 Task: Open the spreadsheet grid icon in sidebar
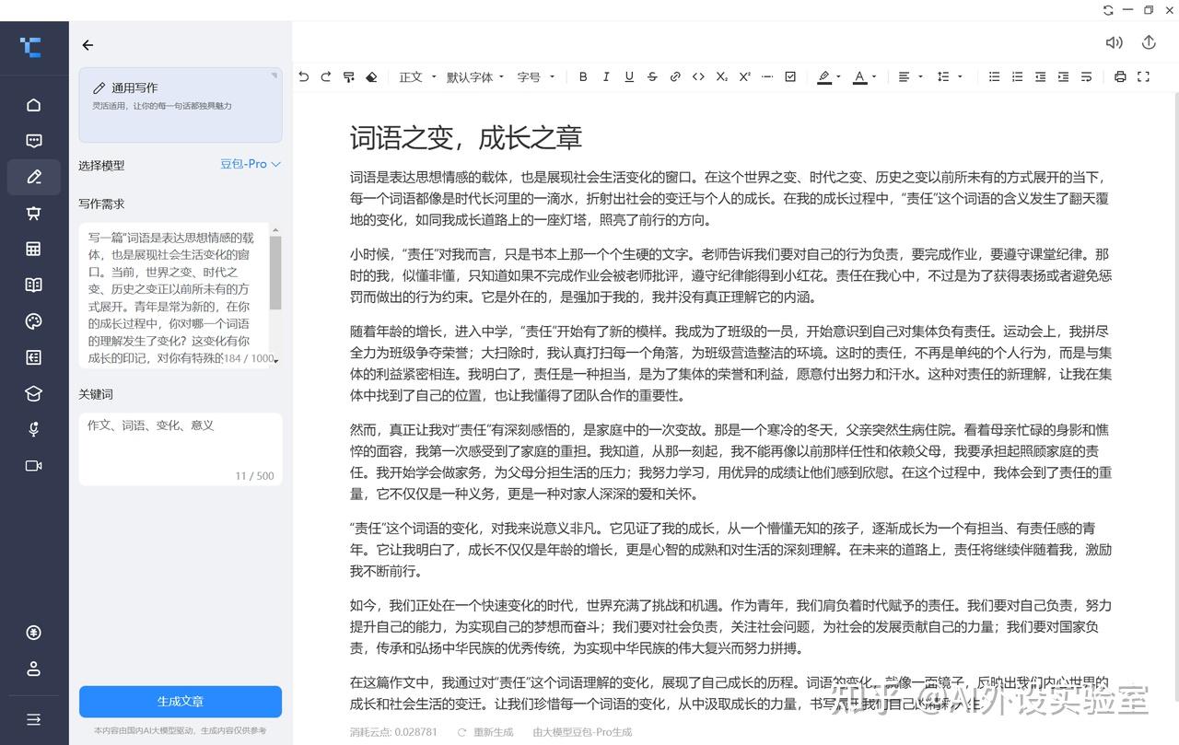pos(34,249)
